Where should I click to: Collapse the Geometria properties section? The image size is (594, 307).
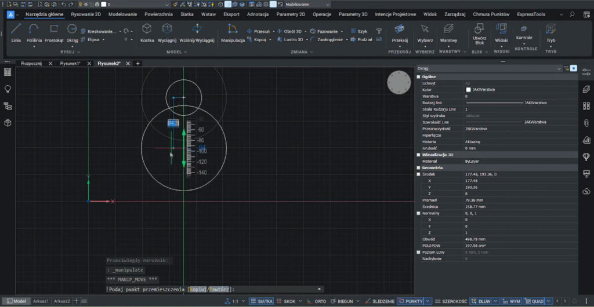(419, 167)
